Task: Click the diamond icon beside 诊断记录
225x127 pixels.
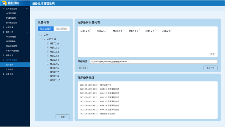Action: [x=4, y=27]
